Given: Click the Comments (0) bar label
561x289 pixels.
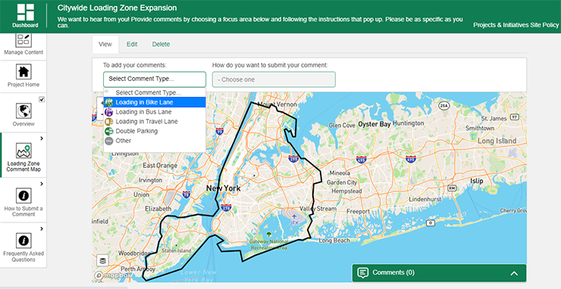Looking at the screenshot, I should coord(393,272).
